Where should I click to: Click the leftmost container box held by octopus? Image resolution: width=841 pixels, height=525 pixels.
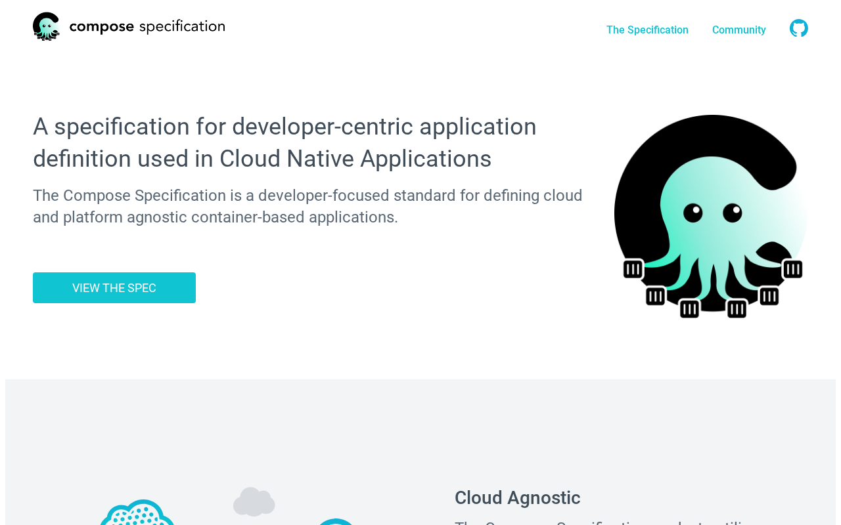pos(633,268)
